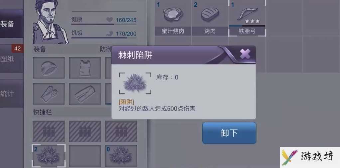Click the character portrait
The image size is (340, 168).
(50, 22)
